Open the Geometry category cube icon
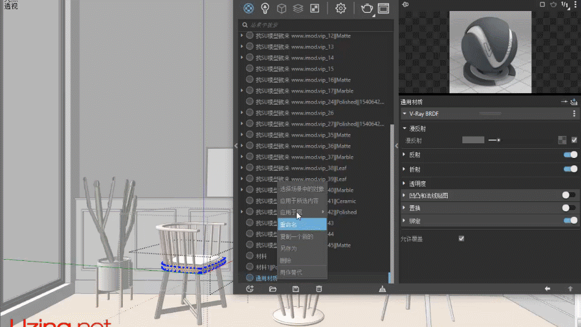581x327 pixels. (281, 8)
